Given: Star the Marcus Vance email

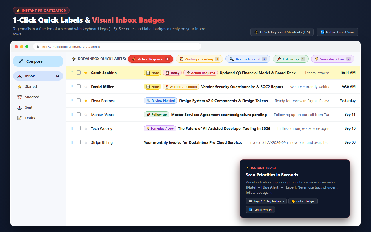Looking at the screenshot, I should (86, 115).
